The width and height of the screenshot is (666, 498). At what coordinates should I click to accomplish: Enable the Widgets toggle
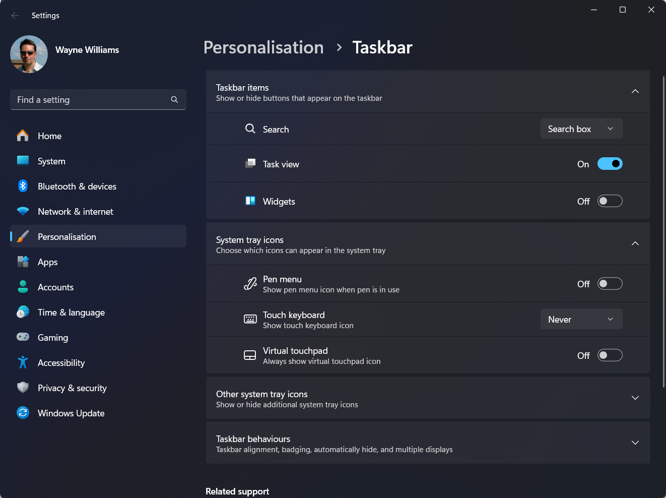click(x=610, y=201)
